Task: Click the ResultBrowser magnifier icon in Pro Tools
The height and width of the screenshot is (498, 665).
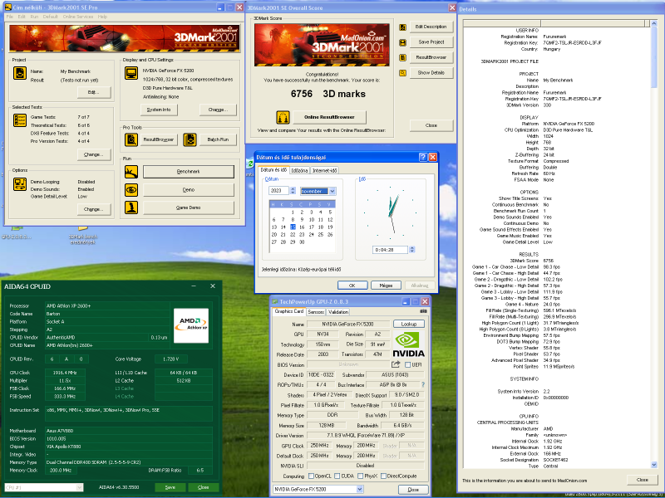Action: (x=131, y=139)
